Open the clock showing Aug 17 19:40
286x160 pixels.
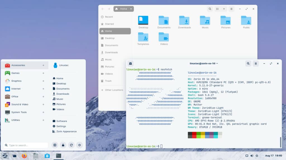click(x=273, y=156)
